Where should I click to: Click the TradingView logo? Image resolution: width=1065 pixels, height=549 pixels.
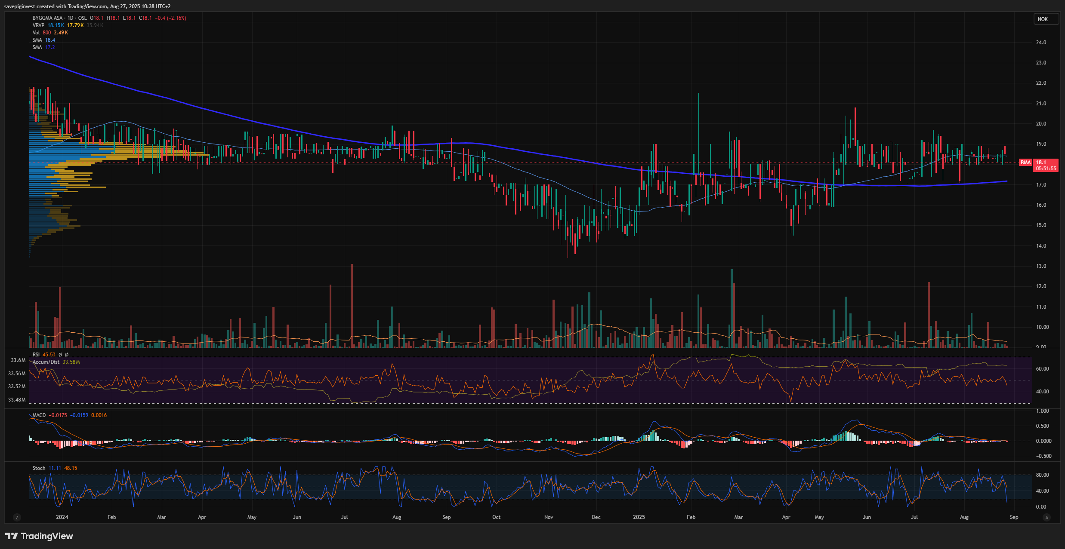point(39,536)
